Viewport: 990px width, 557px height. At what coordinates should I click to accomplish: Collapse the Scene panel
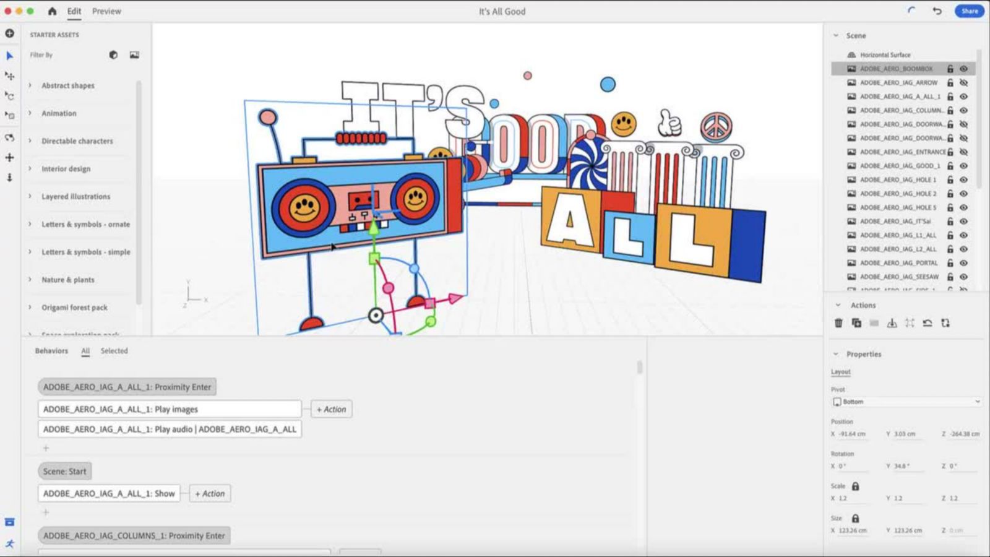[836, 36]
